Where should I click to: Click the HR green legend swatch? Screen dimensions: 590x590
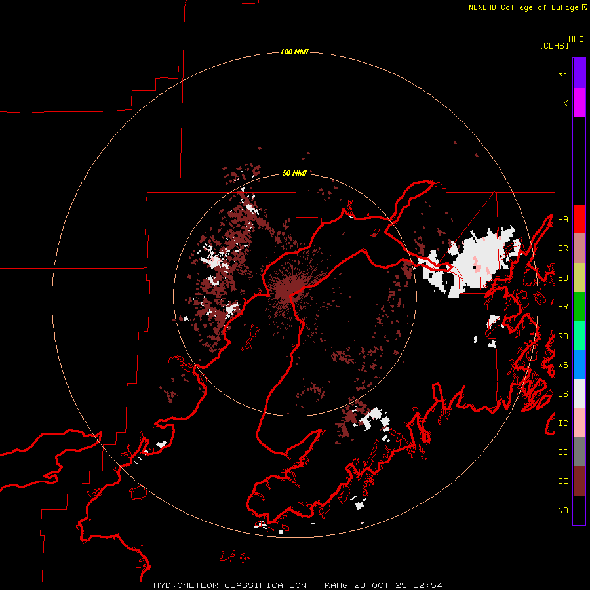click(x=579, y=307)
